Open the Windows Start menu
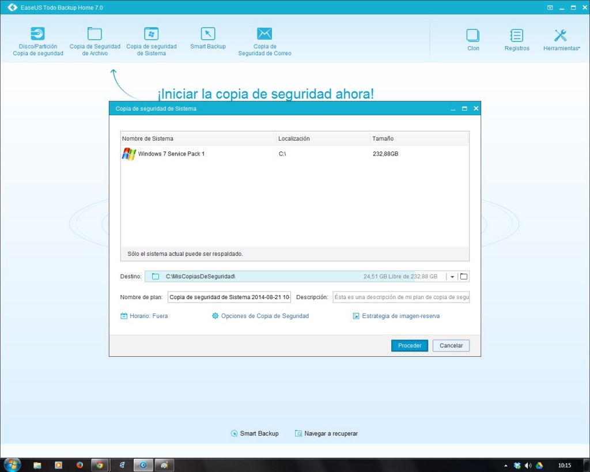This screenshot has height=472, width=590. pyautogui.click(x=12, y=465)
